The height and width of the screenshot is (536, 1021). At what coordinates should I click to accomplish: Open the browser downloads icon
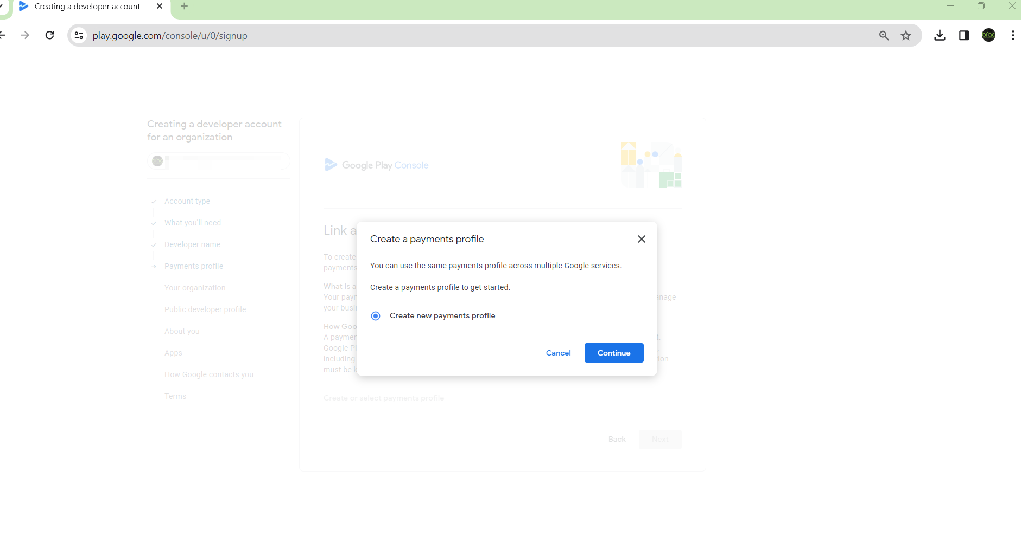coord(940,36)
